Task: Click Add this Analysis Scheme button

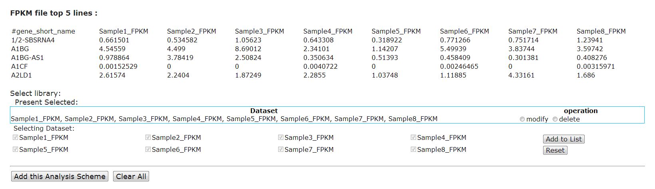Action: point(60,177)
